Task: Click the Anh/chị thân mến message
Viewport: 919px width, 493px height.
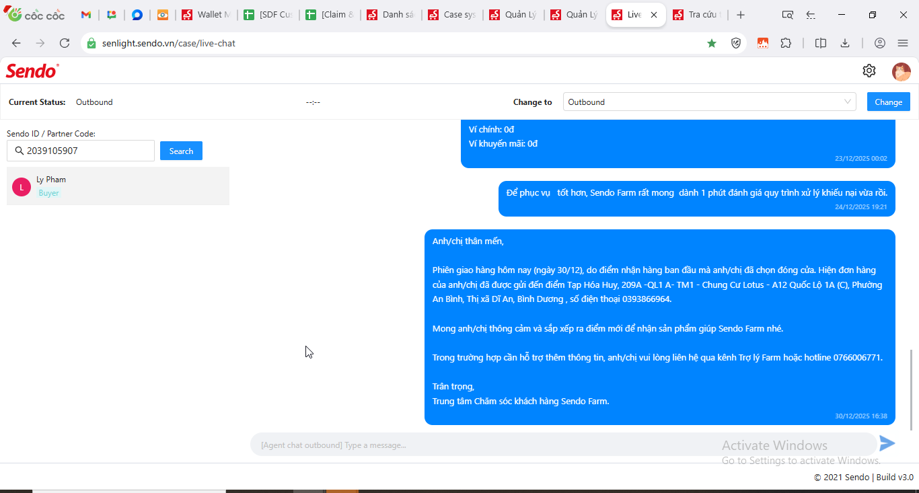Action: (660, 327)
